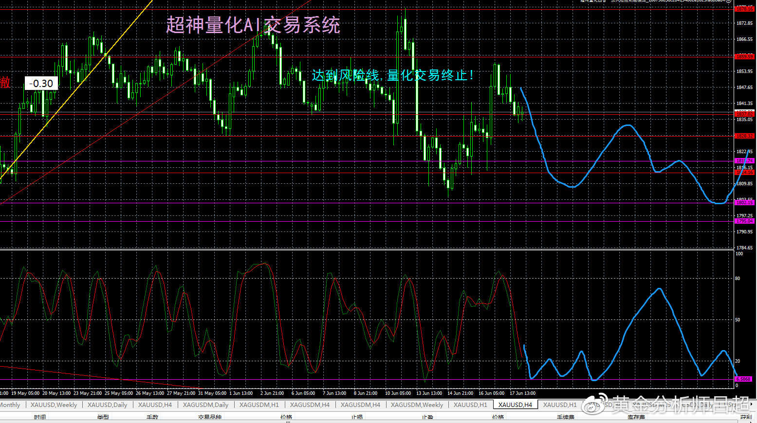Image resolution: width=757 pixels, height=423 pixels.
Task: Click the 10 Jun 05:00 time axis label
Action: (x=398, y=393)
